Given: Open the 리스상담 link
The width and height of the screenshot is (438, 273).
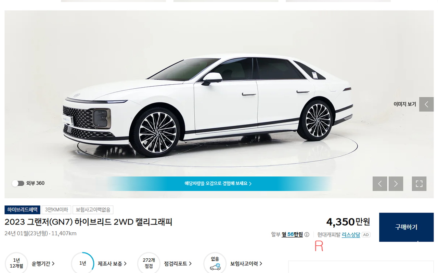Looking at the screenshot, I should [351, 235].
